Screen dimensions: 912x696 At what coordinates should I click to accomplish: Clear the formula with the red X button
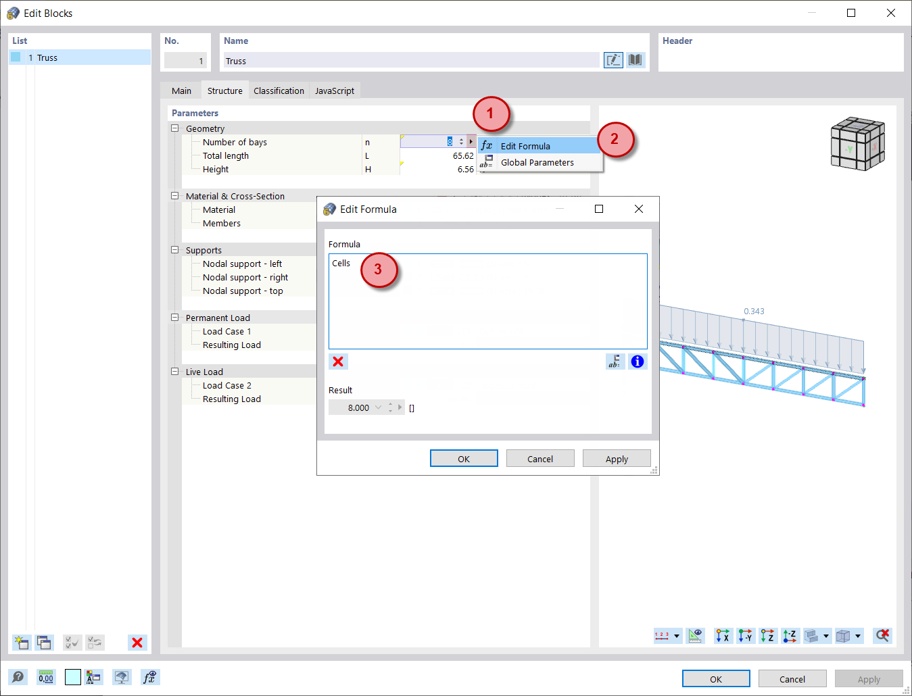coord(338,362)
